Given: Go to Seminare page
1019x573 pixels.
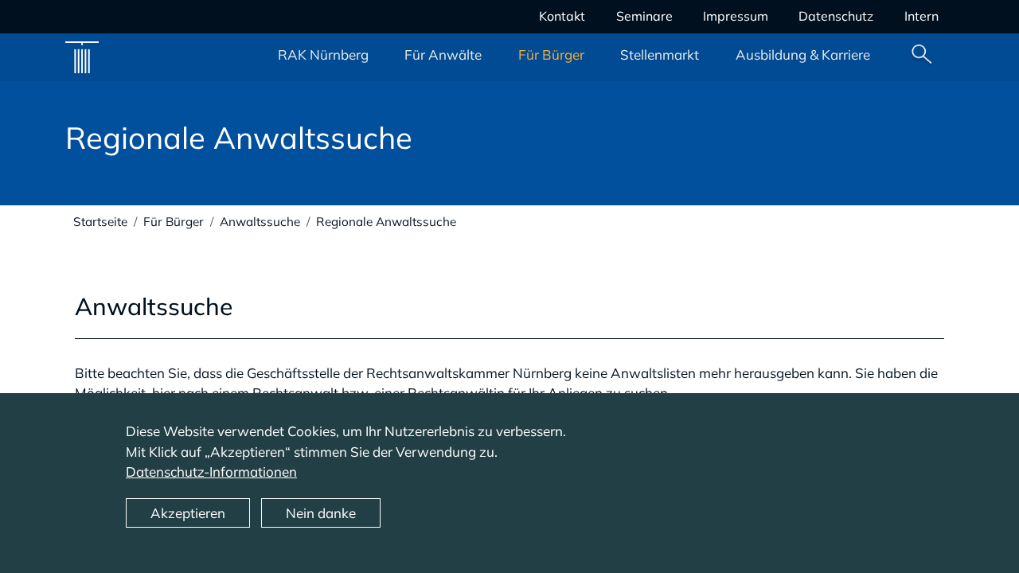Looking at the screenshot, I should pos(644,16).
